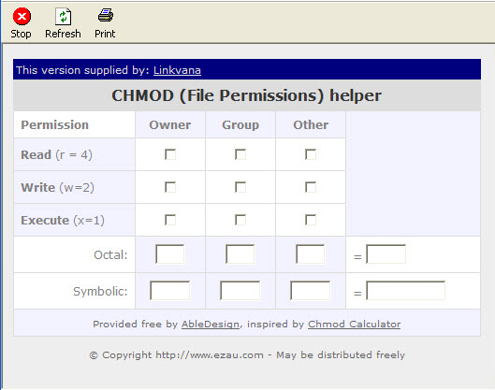495x390 pixels.
Task: Focus the Other symbolic input field
Action: (311, 291)
